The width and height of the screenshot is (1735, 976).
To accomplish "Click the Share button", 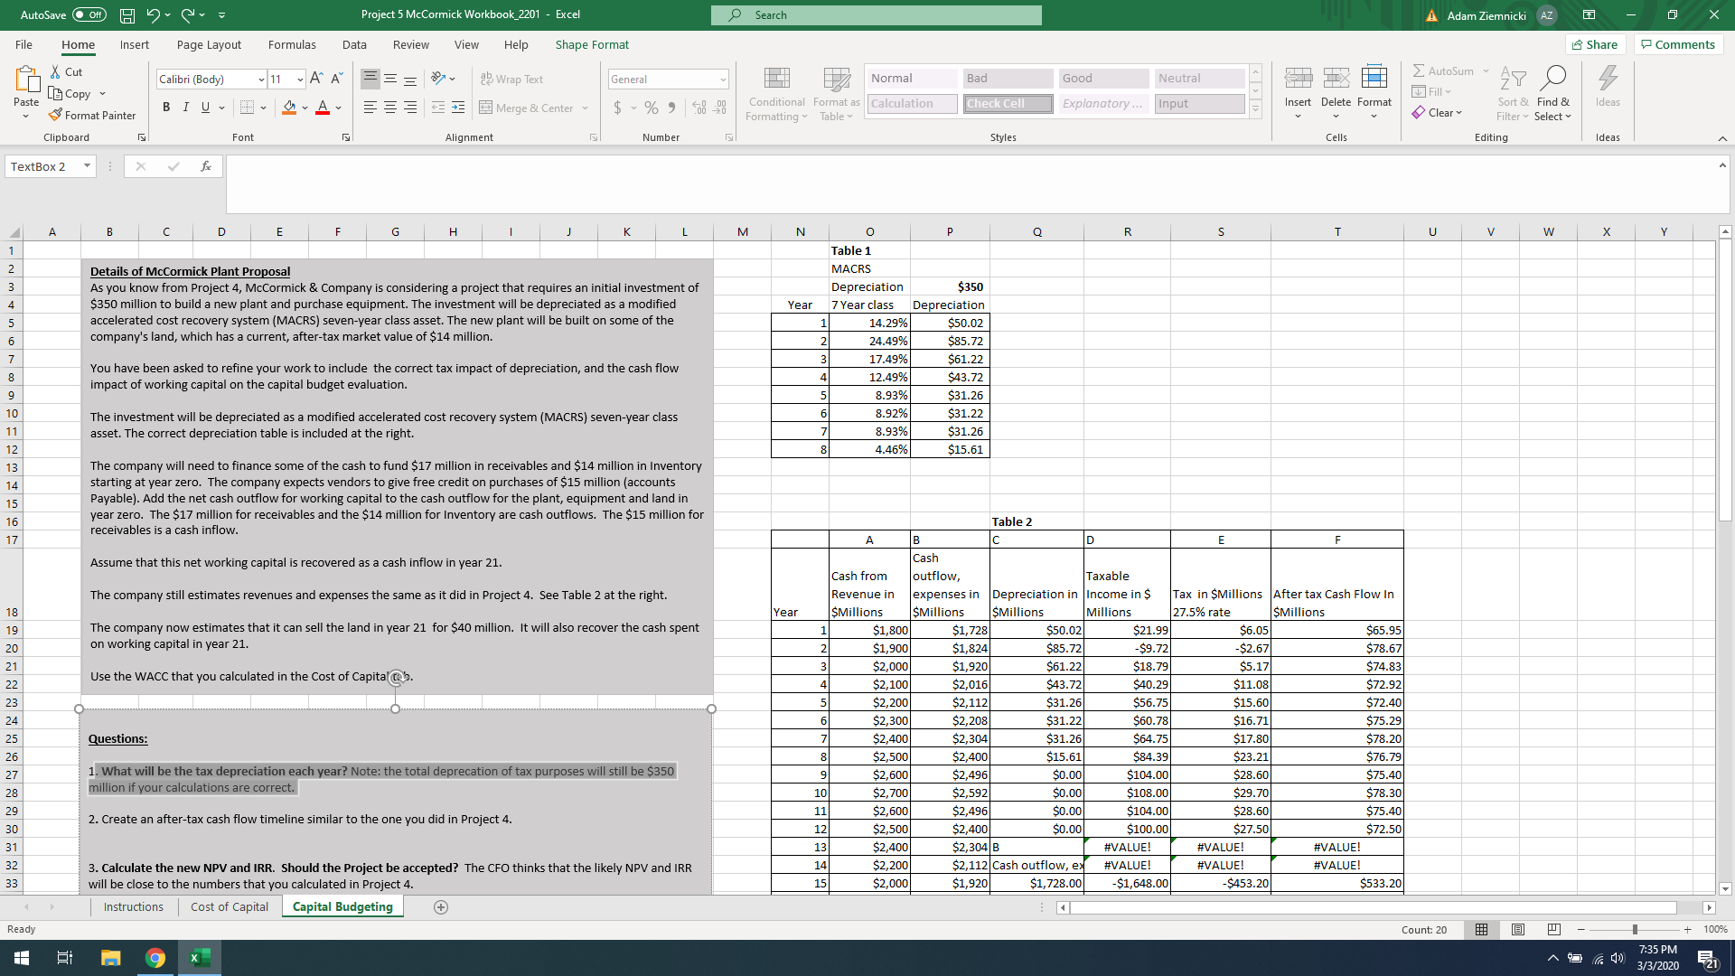I will [1596, 44].
